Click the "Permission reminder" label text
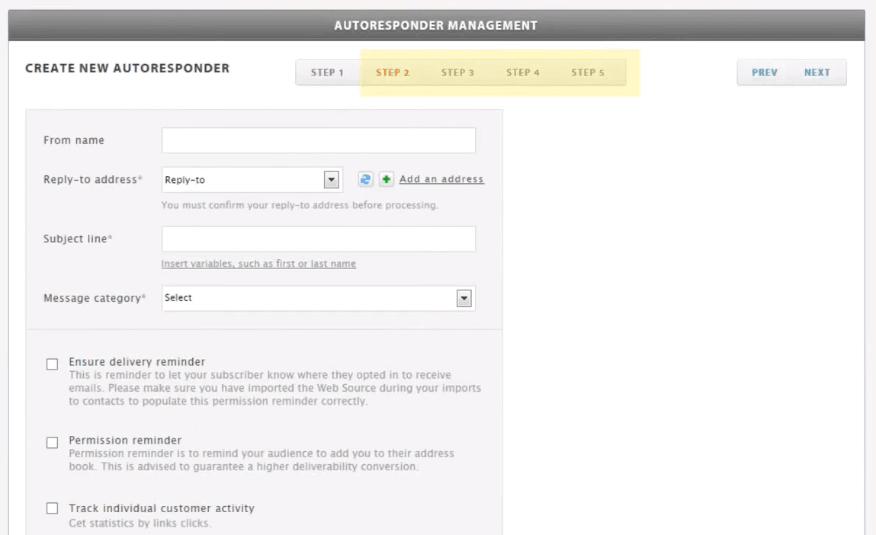876x535 pixels. 125,440
